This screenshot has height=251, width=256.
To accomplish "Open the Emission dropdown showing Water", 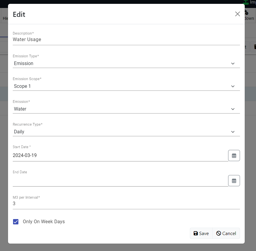I will pyautogui.click(x=126, y=109).
